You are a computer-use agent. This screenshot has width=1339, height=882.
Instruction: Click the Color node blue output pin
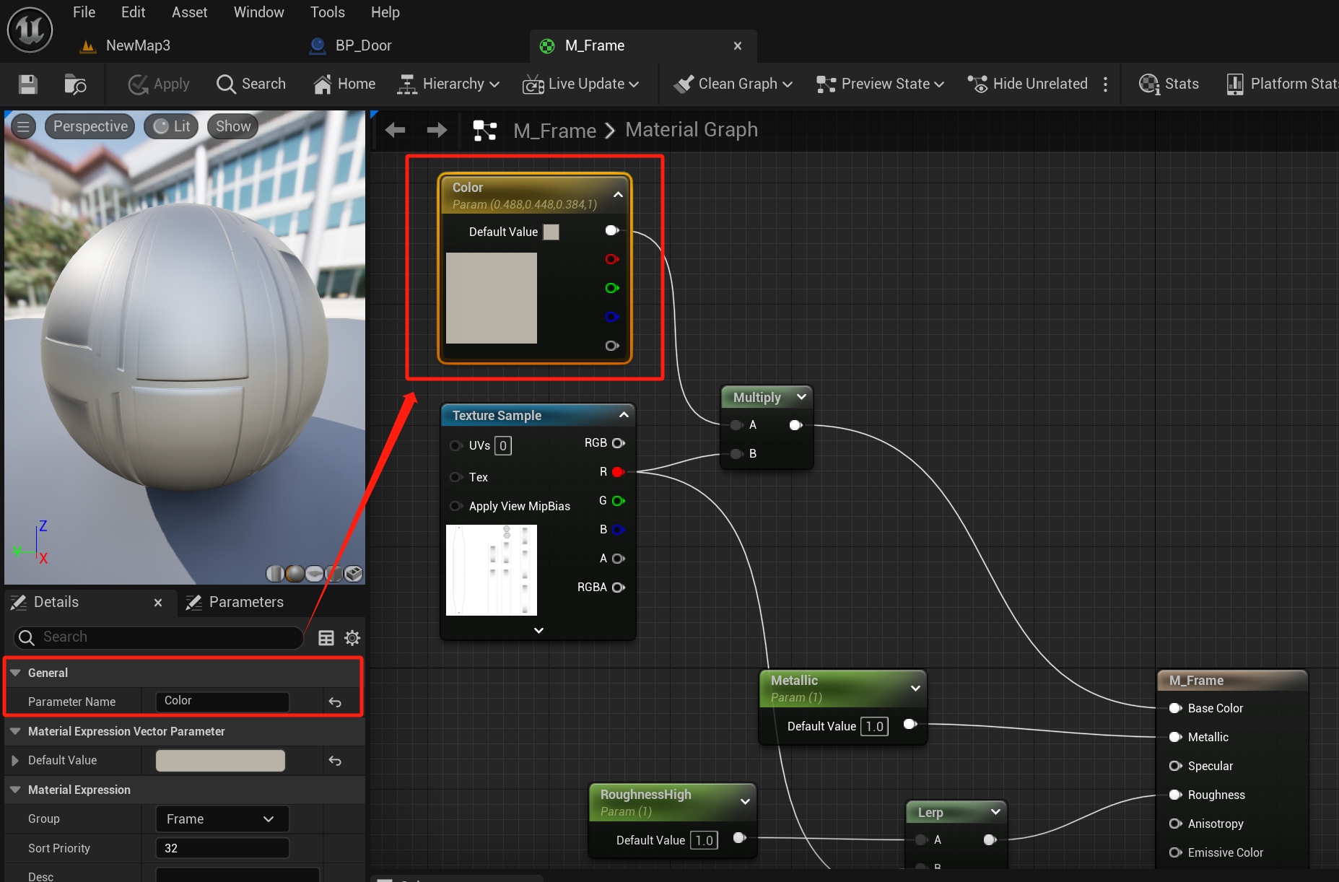[612, 317]
